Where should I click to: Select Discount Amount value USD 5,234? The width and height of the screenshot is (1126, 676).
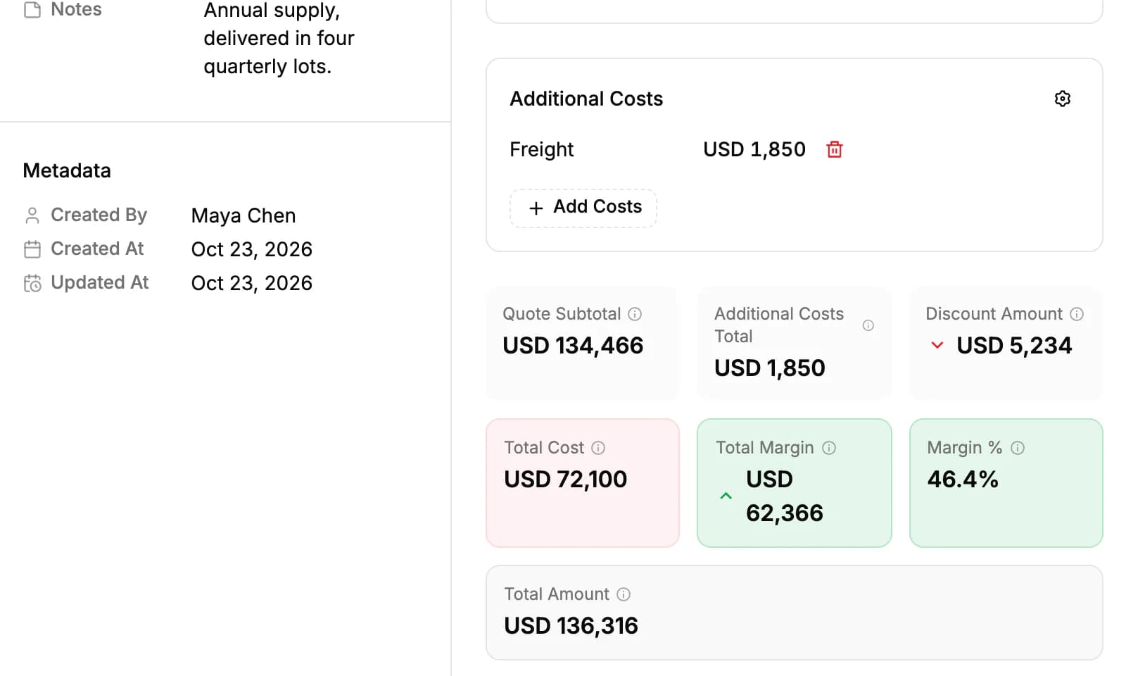[x=1014, y=346]
